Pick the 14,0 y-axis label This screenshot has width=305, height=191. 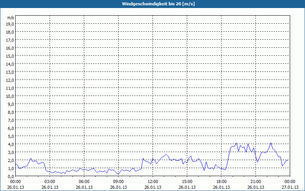[x=10, y=64]
